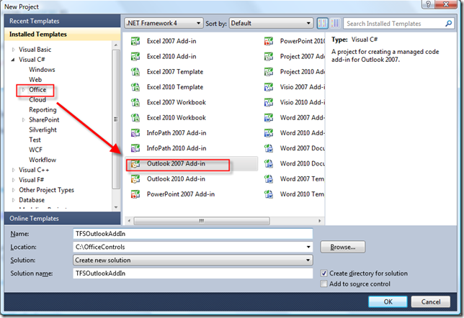The height and width of the screenshot is (318, 464).
Task: Open the Online Templates section
Action: coord(63,219)
